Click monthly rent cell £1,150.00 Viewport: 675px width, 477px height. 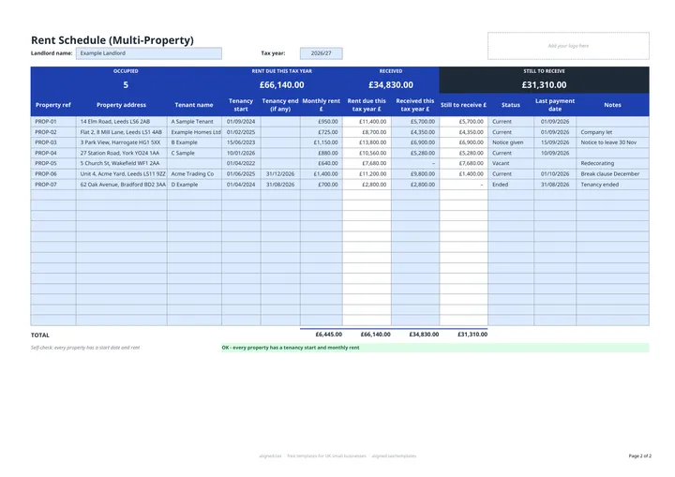(x=322, y=142)
